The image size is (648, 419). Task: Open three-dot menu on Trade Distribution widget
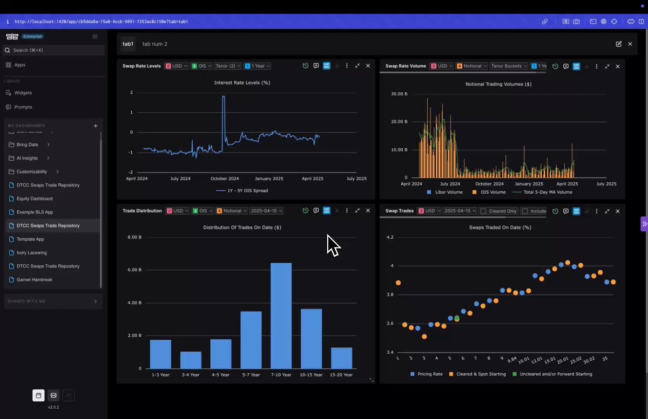(x=347, y=211)
